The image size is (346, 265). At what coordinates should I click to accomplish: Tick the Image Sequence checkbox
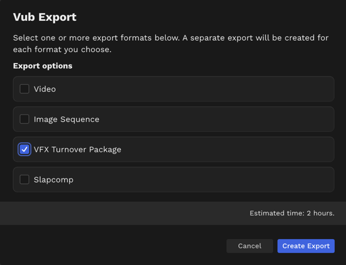point(24,119)
